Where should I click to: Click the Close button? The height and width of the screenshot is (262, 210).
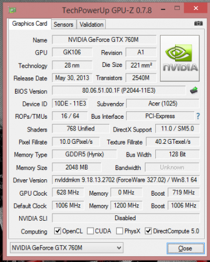185,248
